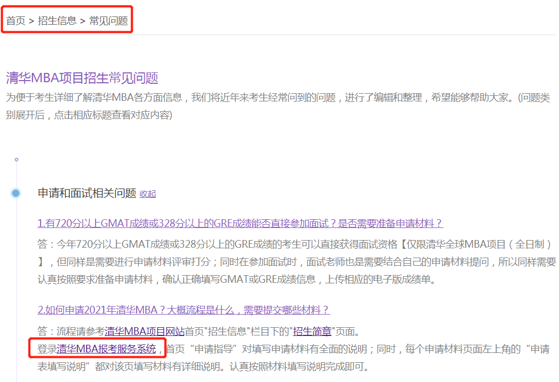Image resolution: width=559 pixels, height=382 pixels.
Task: Toggle the 申请和面试相关问题 section heading
Action: point(87,193)
